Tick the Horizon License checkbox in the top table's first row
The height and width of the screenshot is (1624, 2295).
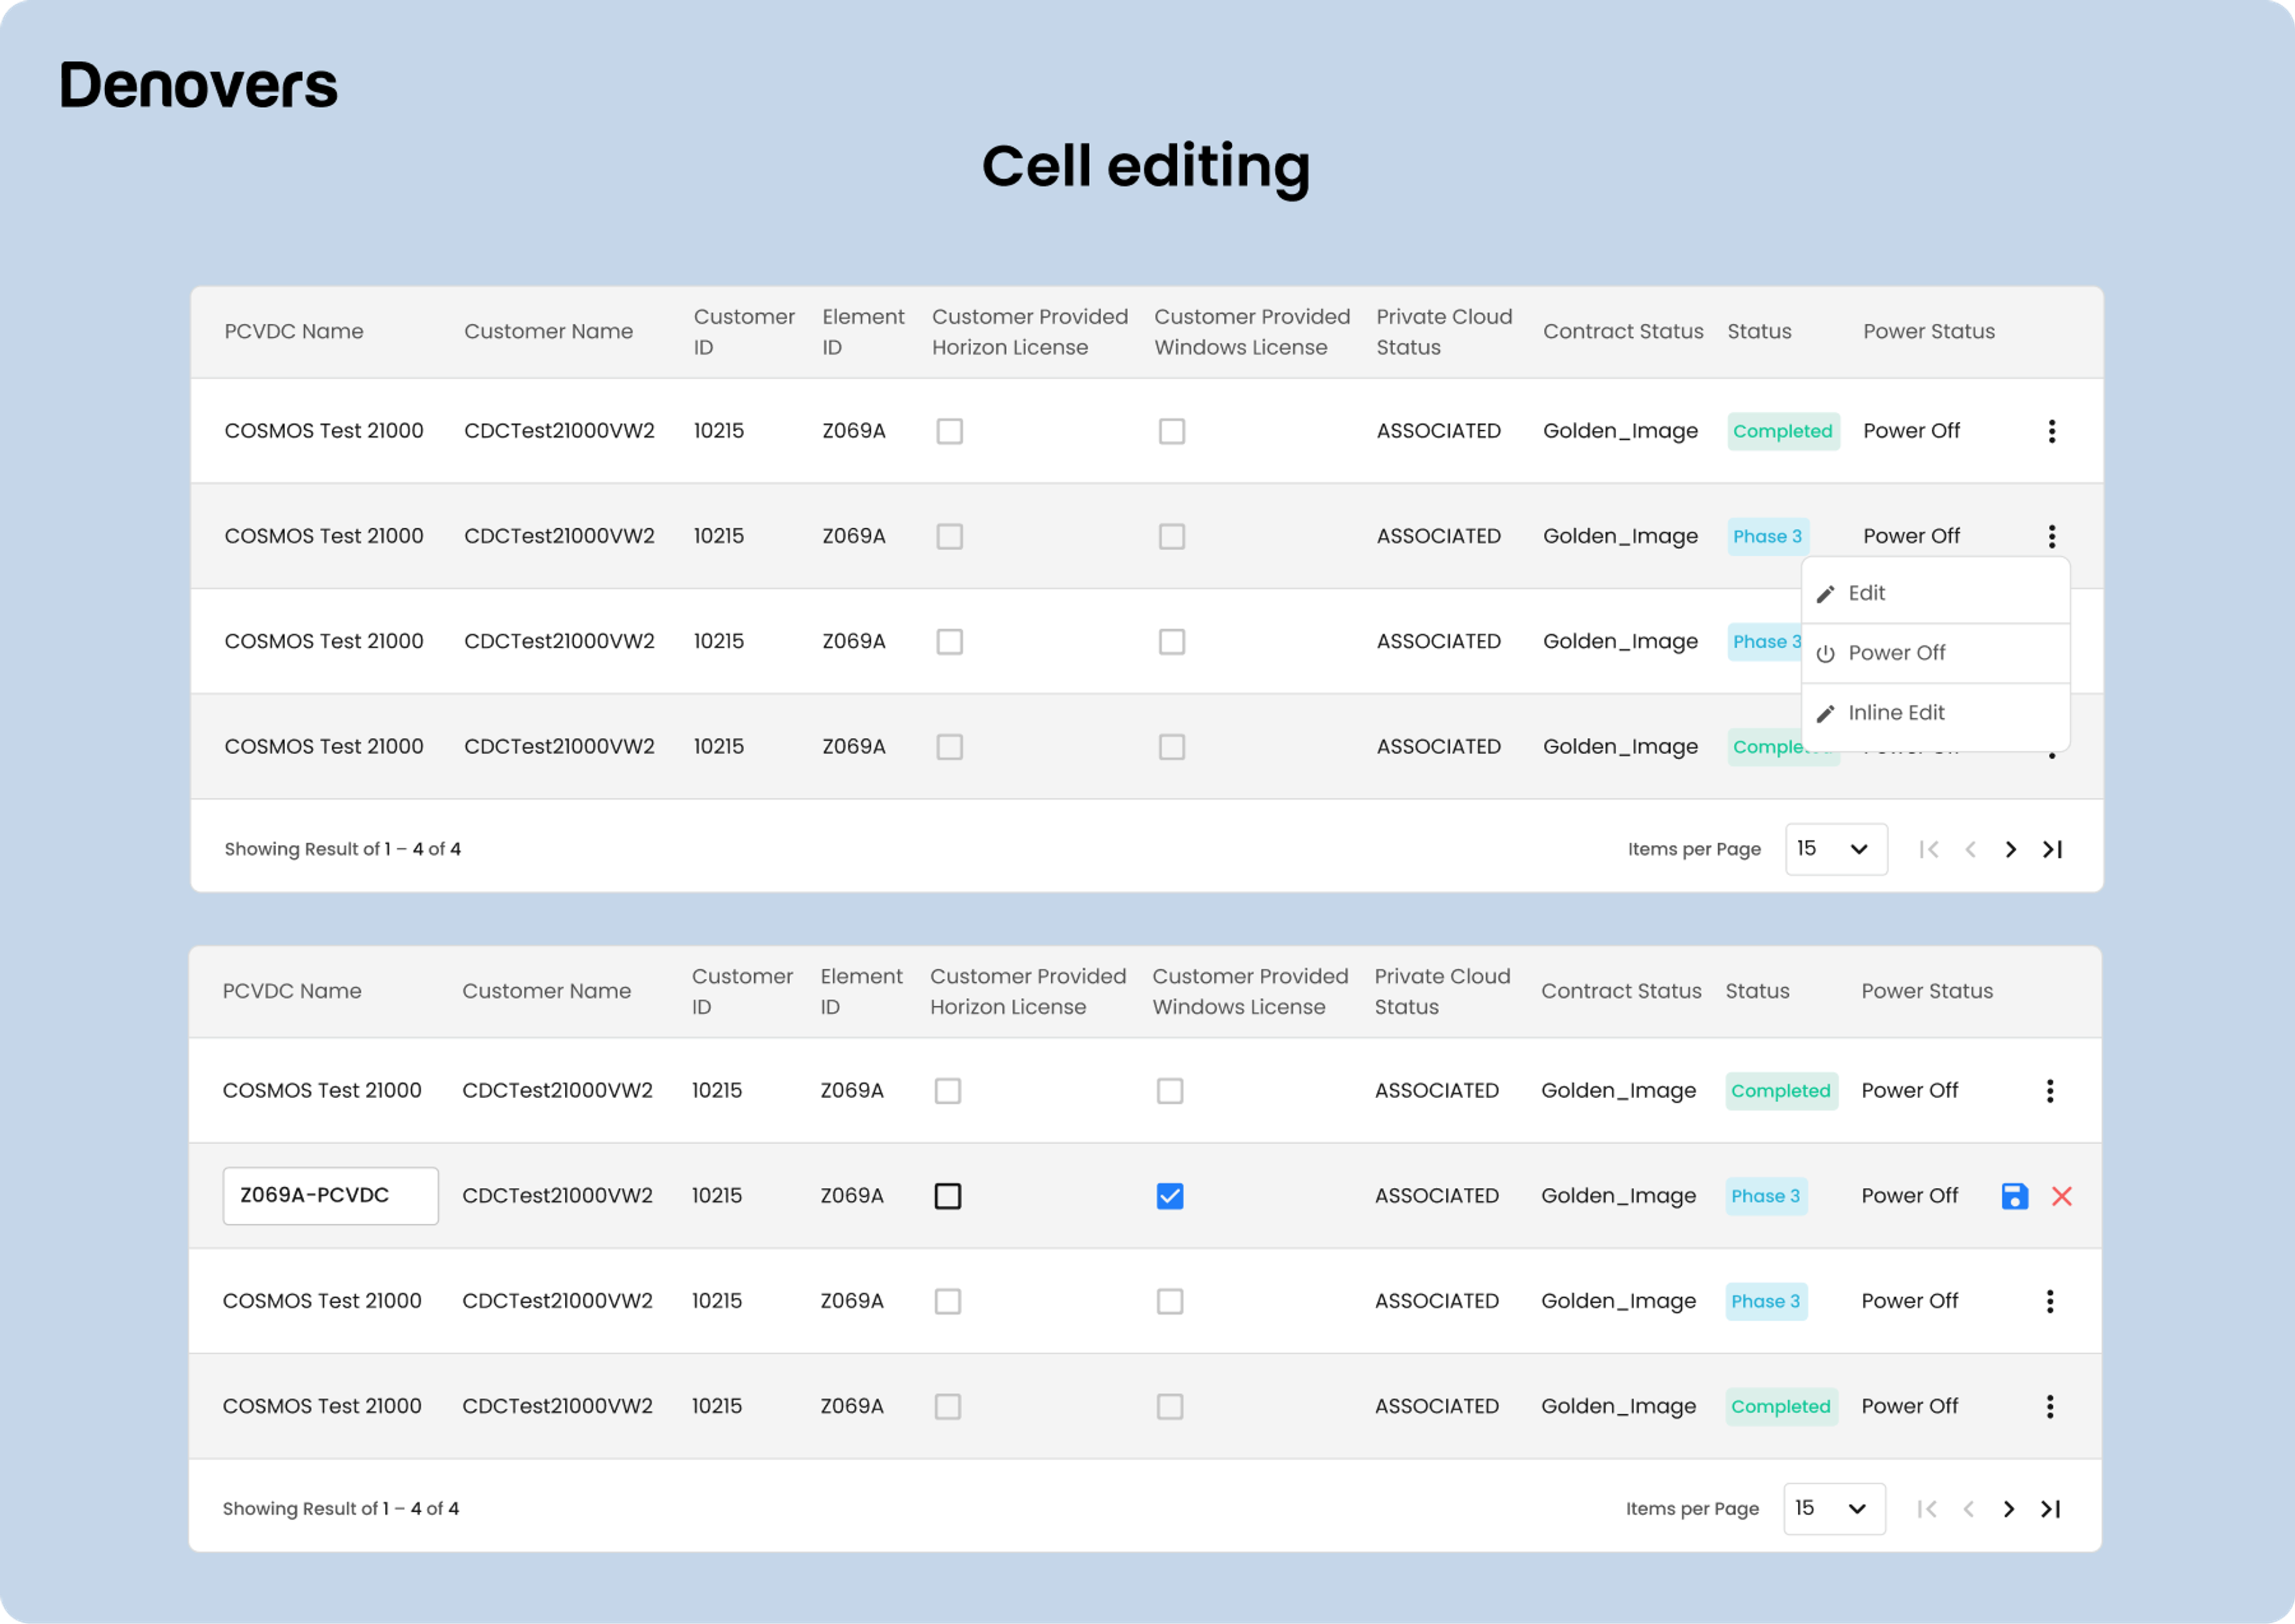(949, 431)
